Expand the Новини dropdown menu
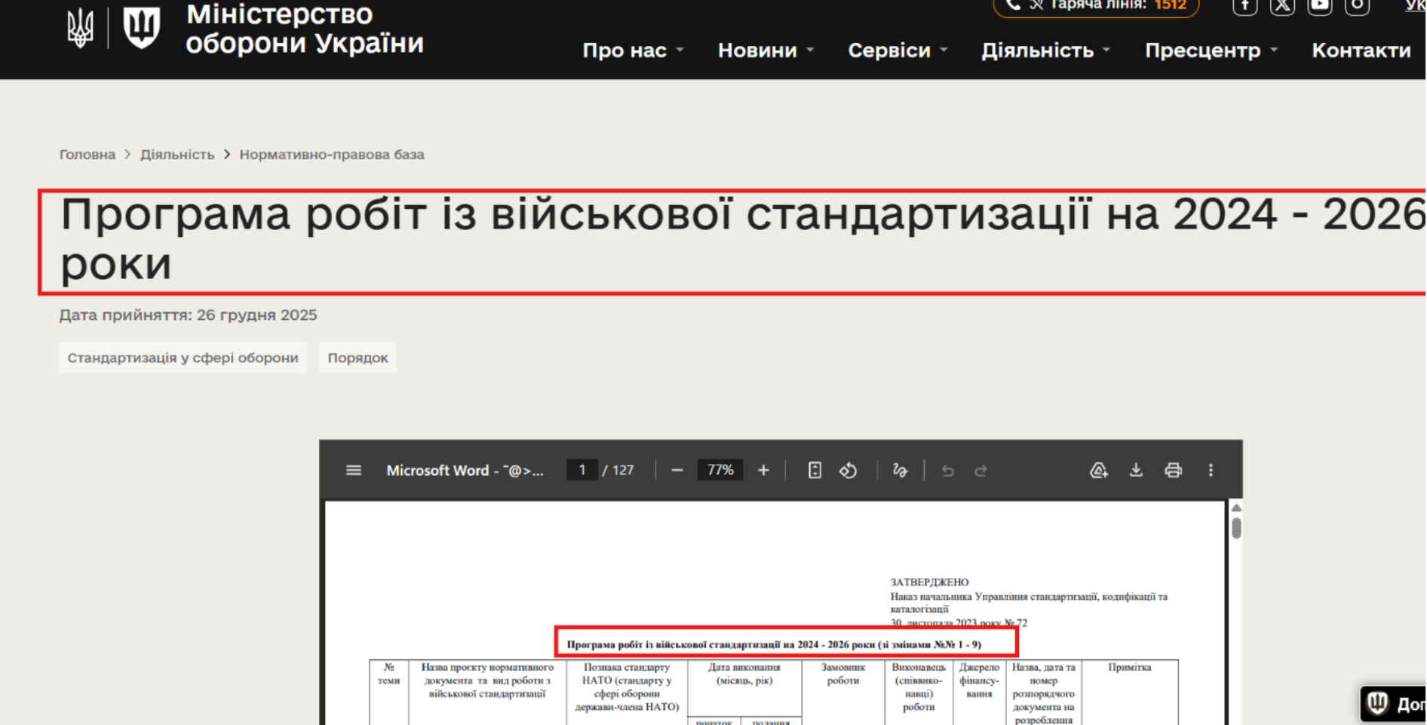This screenshot has height=725, width=1427. [766, 51]
